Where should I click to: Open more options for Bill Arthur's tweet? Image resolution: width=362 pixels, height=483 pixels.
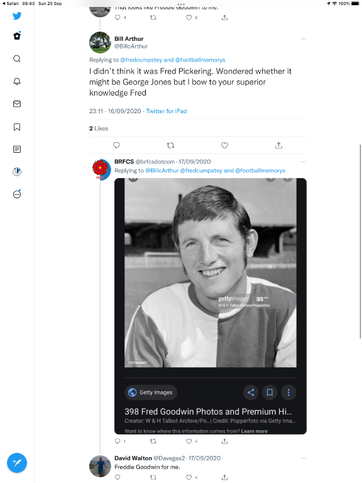[304, 39]
